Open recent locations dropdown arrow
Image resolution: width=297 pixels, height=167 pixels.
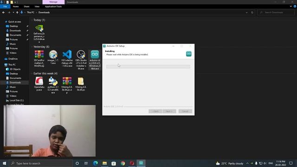[x=13, y=13]
